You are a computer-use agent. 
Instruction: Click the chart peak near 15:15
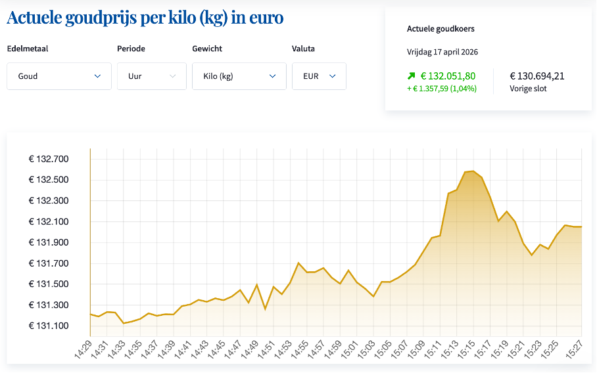[473, 171]
